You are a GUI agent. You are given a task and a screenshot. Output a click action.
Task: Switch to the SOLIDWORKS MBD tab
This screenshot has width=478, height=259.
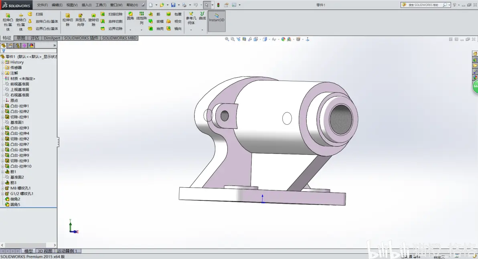click(x=119, y=38)
